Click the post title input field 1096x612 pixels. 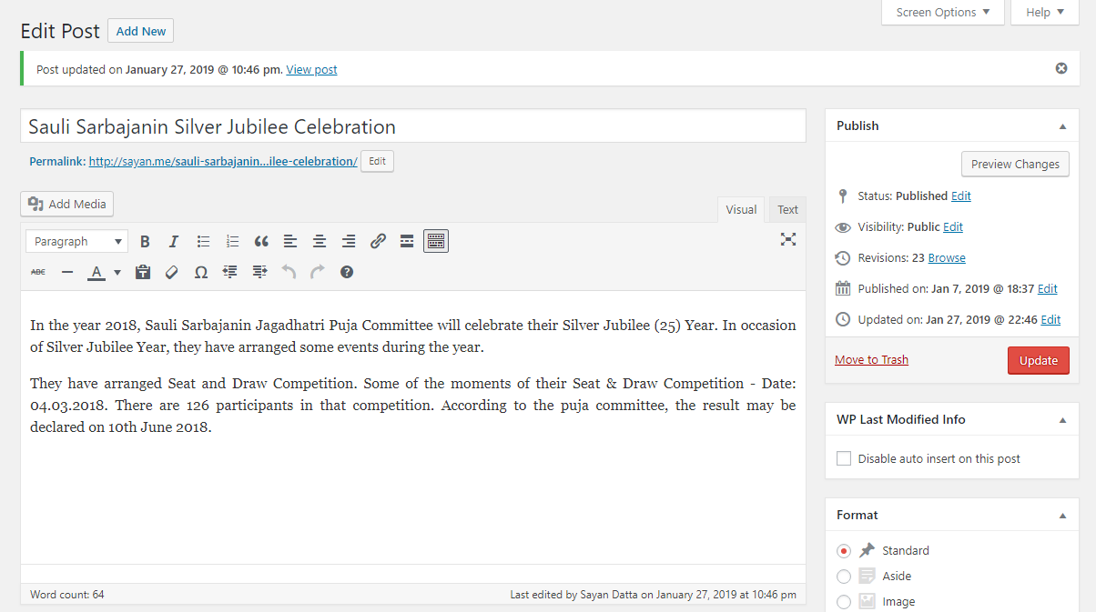(x=412, y=126)
